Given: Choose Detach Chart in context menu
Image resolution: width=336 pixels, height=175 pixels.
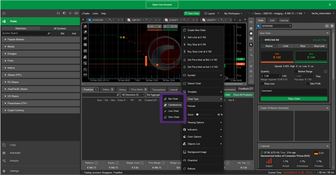Looking at the screenshot, I should (203, 84).
